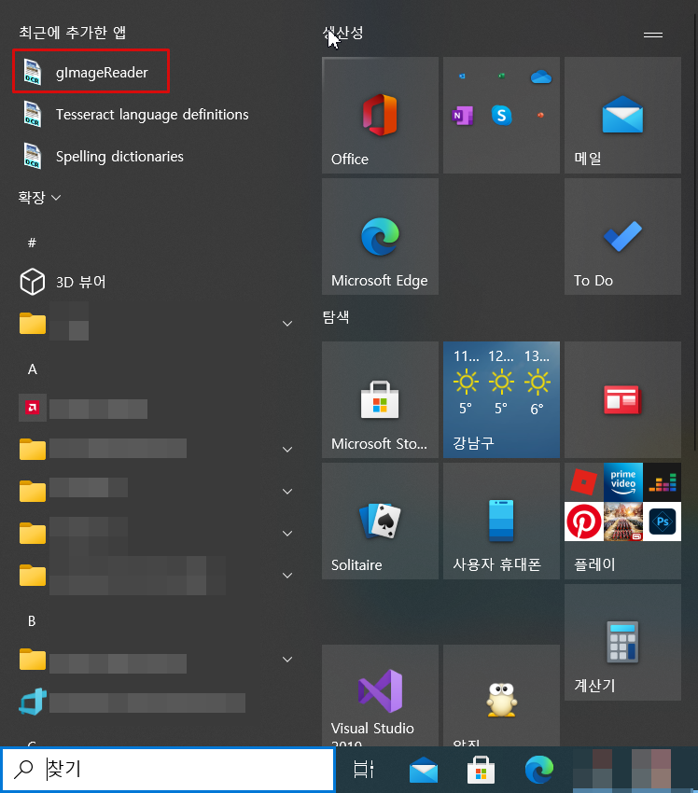The height and width of the screenshot is (793, 698).
Task: Open the Deezer equalizer icon in 플레이 tile
Action: (663, 482)
